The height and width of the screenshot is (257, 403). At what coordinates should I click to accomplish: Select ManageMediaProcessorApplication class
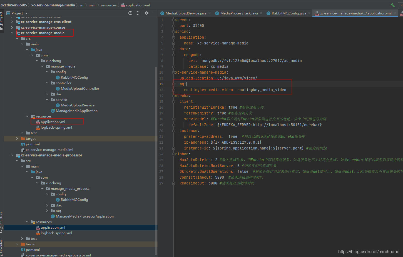84,216
